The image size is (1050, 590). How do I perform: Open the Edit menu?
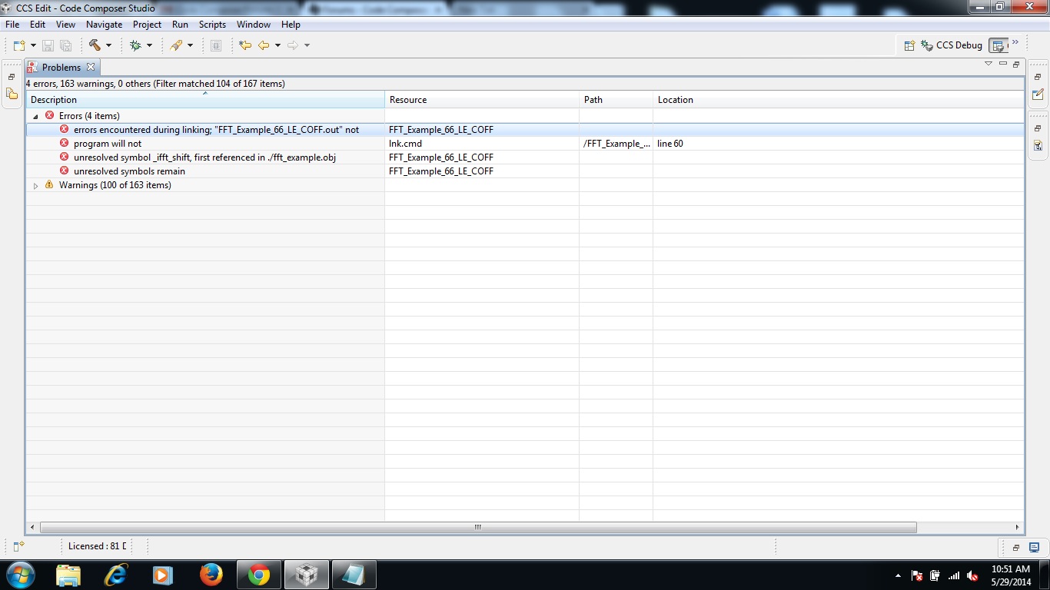click(x=38, y=25)
